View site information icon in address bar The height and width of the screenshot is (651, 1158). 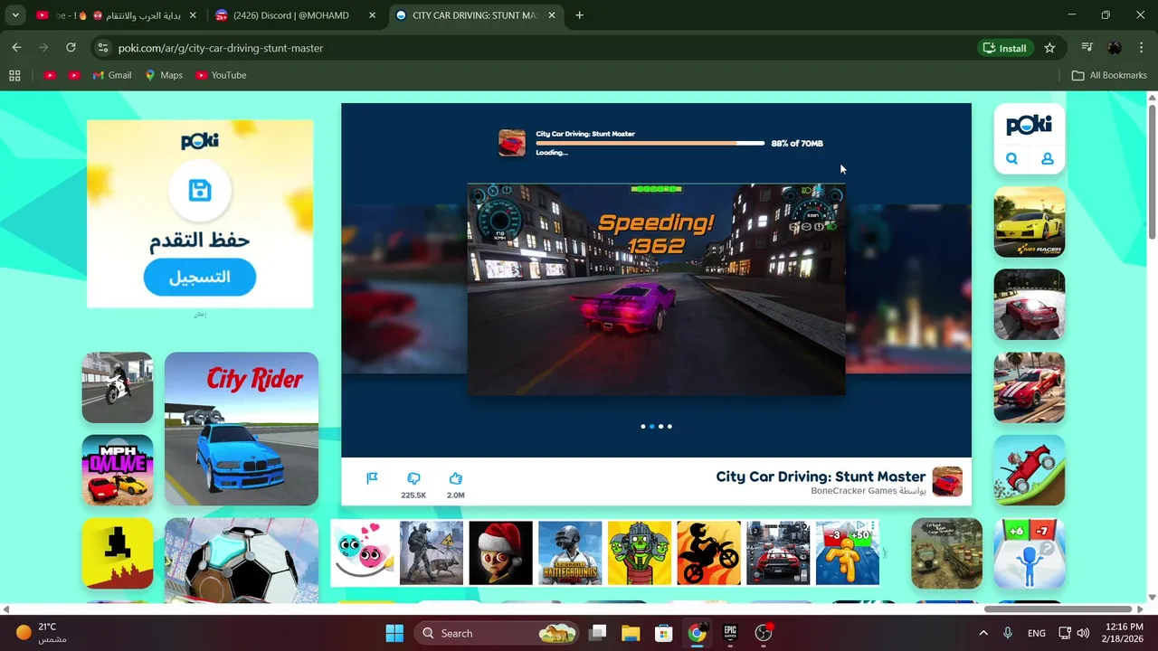tap(102, 48)
